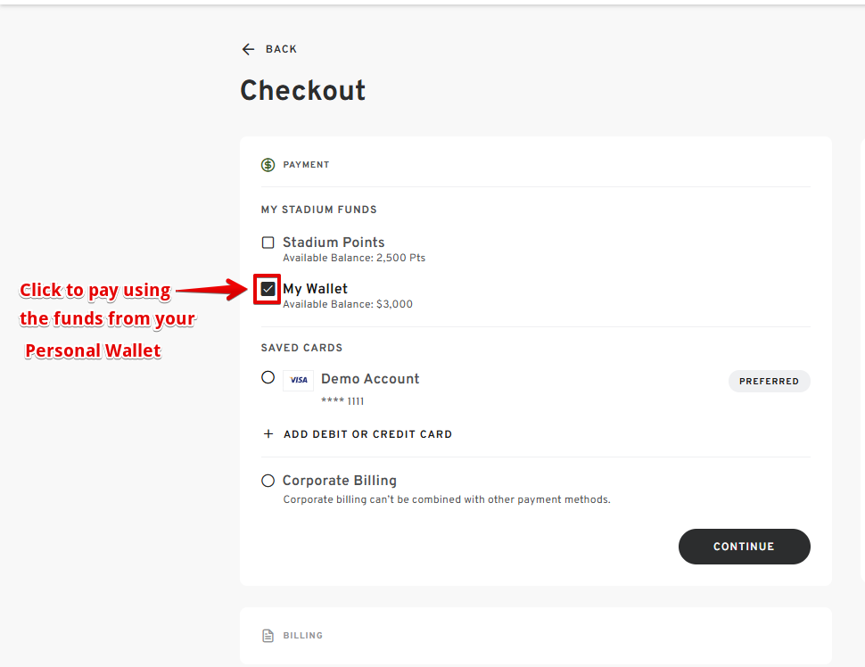
Task: Click the Visa card logo
Action: click(x=298, y=380)
